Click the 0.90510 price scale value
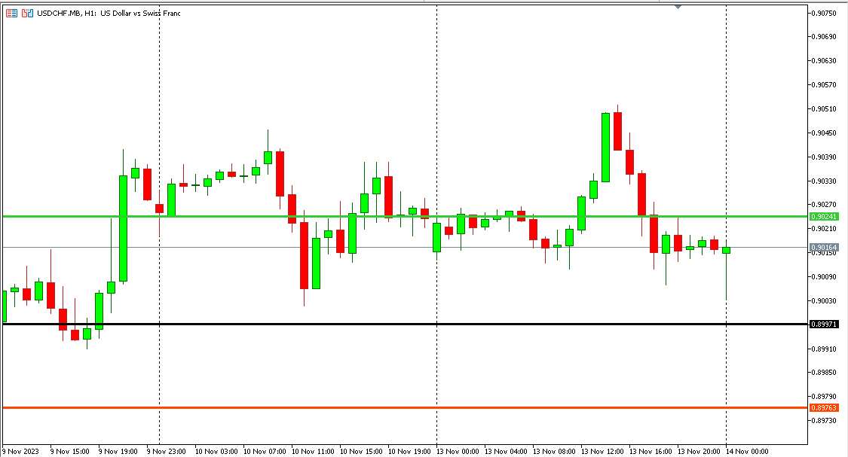 tap(824, 108)
